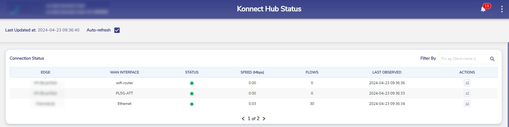Open the three-dot more options menu
Screen dimensions: 509x127
[502, 9]
